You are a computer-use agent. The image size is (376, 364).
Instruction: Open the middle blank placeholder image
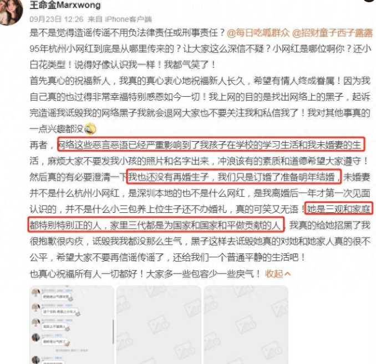point(159,325)
